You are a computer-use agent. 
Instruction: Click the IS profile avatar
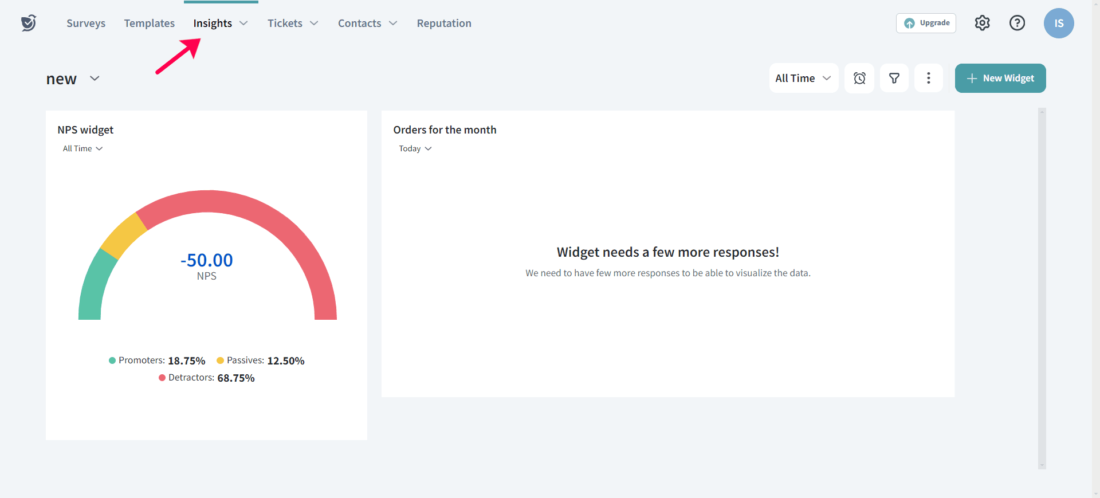pos(1058,23)
